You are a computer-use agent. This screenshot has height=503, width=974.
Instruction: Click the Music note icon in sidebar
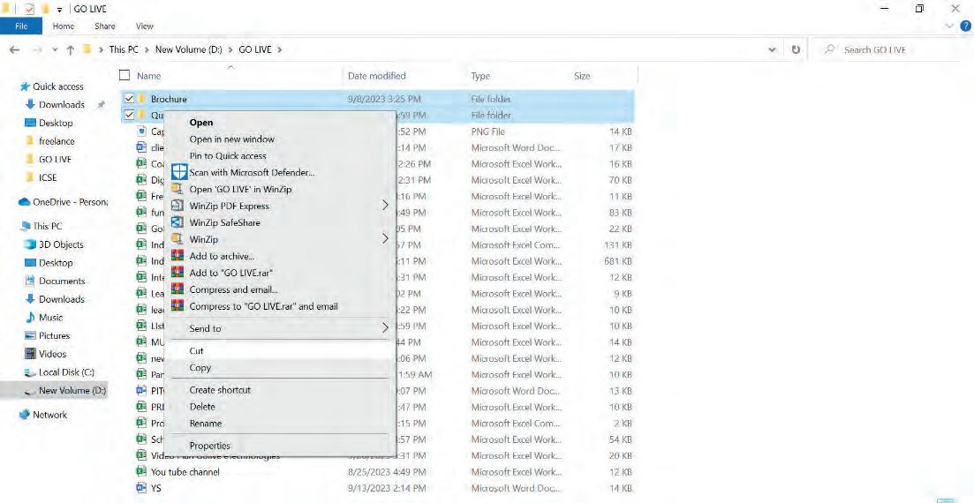(x=30, y=318)
